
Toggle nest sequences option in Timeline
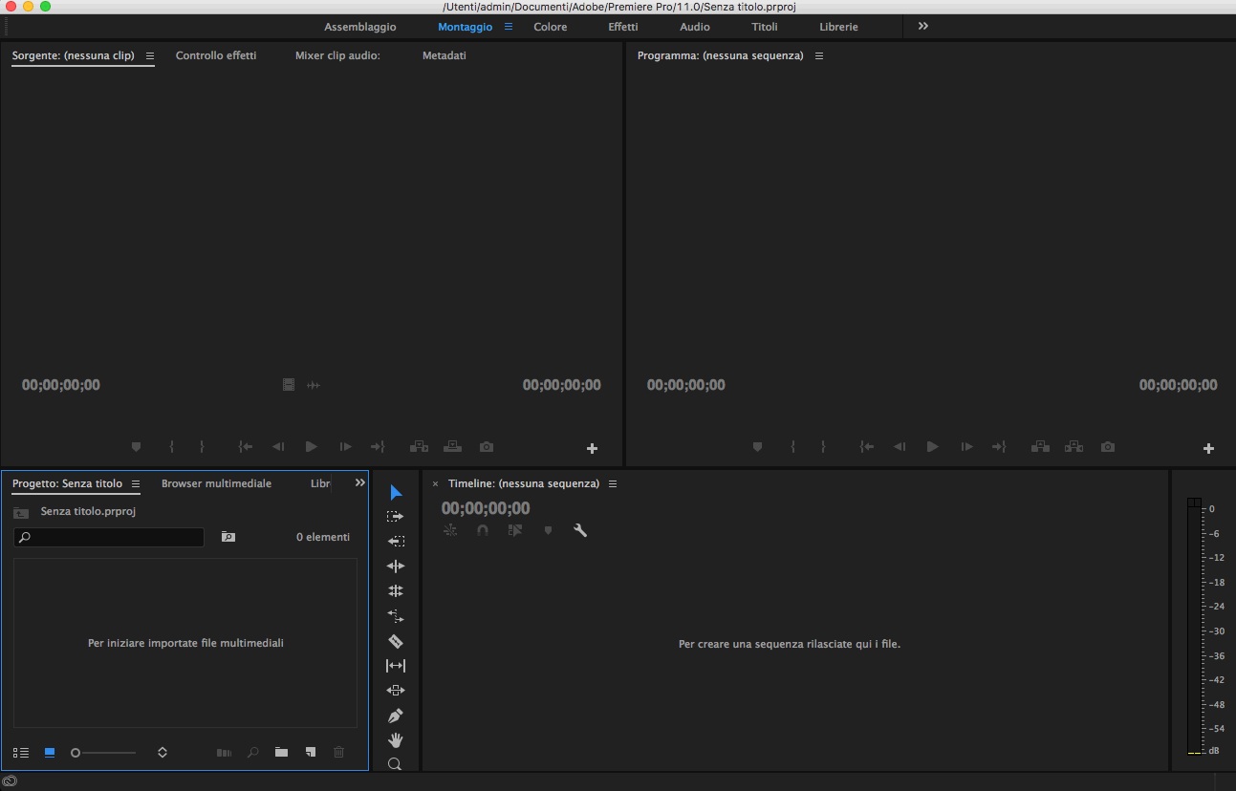click(450, 530)
